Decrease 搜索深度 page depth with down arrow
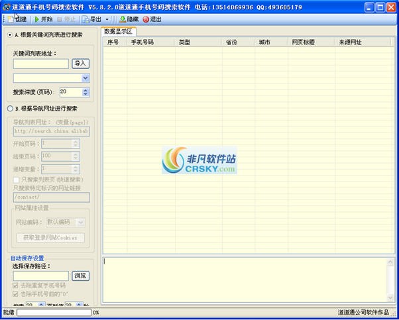The width and height of the screenshot is (399, 320). 85,94
